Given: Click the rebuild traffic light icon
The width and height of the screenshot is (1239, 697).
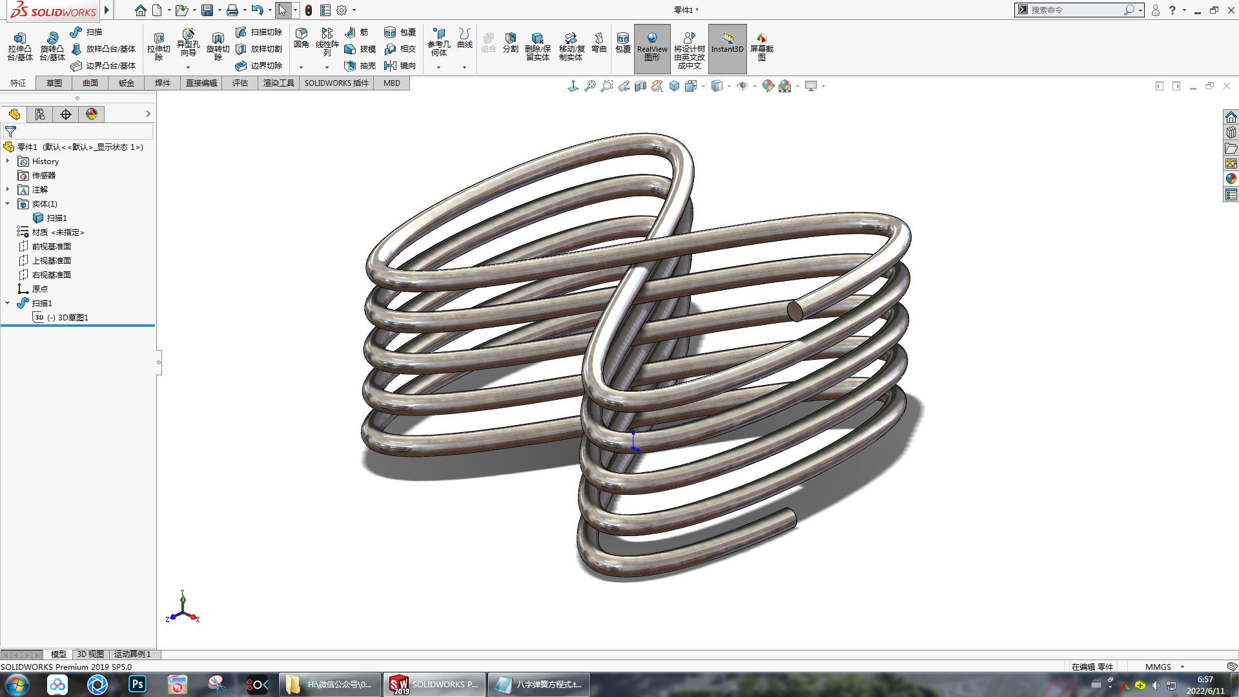Looking at the screenshot, I should tap(309, 10).
